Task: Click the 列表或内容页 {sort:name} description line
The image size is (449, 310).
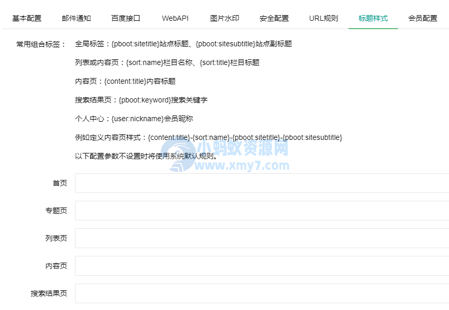Action: (x=167, y=62)
